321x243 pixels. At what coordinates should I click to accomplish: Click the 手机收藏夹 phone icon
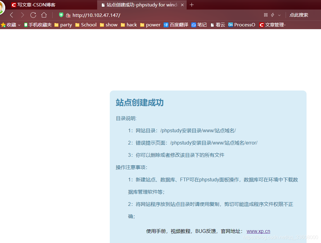click(x=26, y=25)
